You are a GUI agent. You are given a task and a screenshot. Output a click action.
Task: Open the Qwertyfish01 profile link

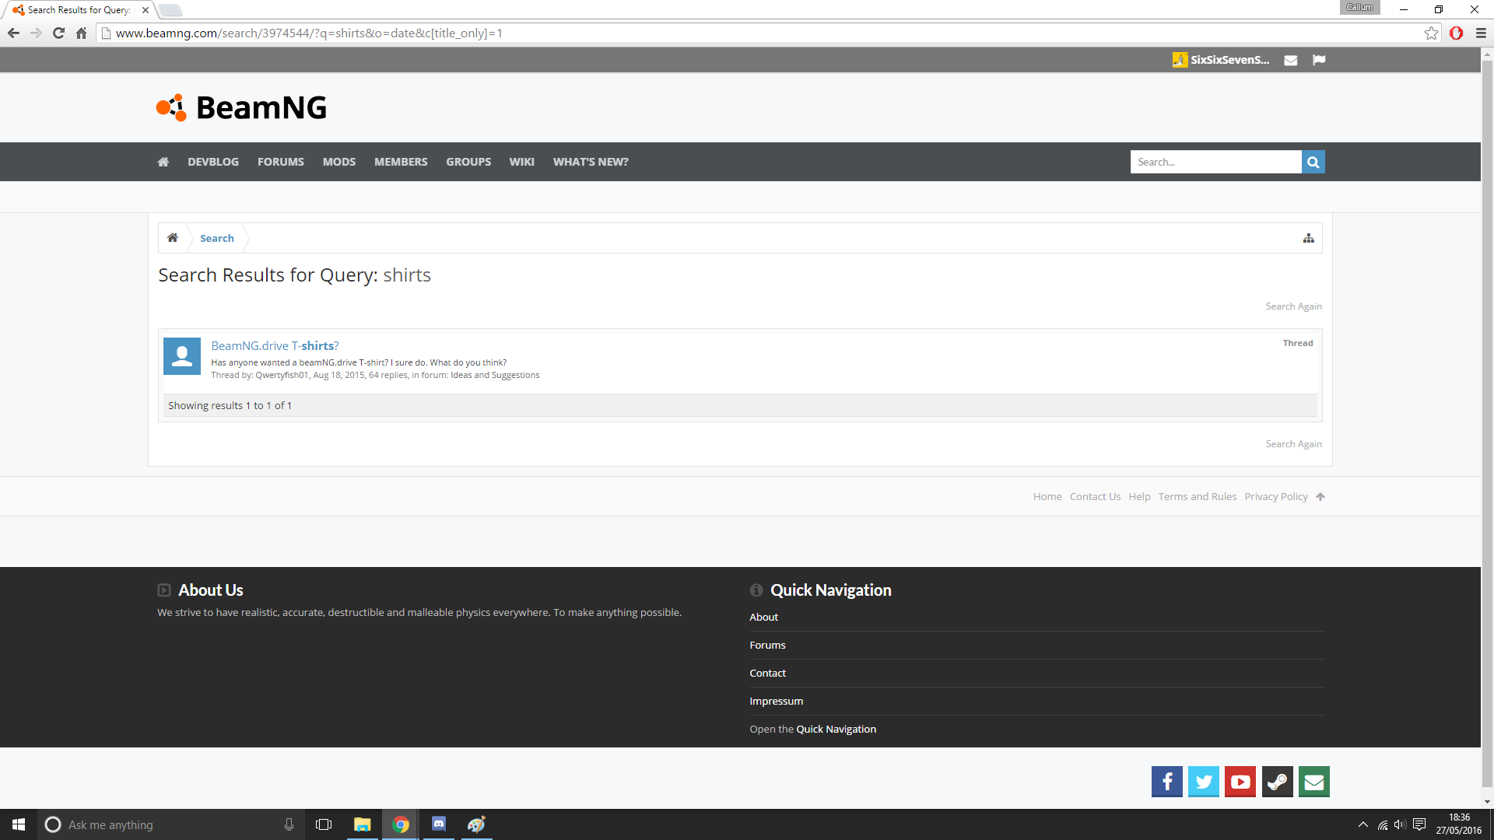pyautogui.click(x=282, y=375)
